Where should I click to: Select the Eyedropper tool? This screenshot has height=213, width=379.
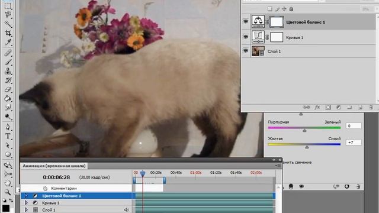click(8, 43)
